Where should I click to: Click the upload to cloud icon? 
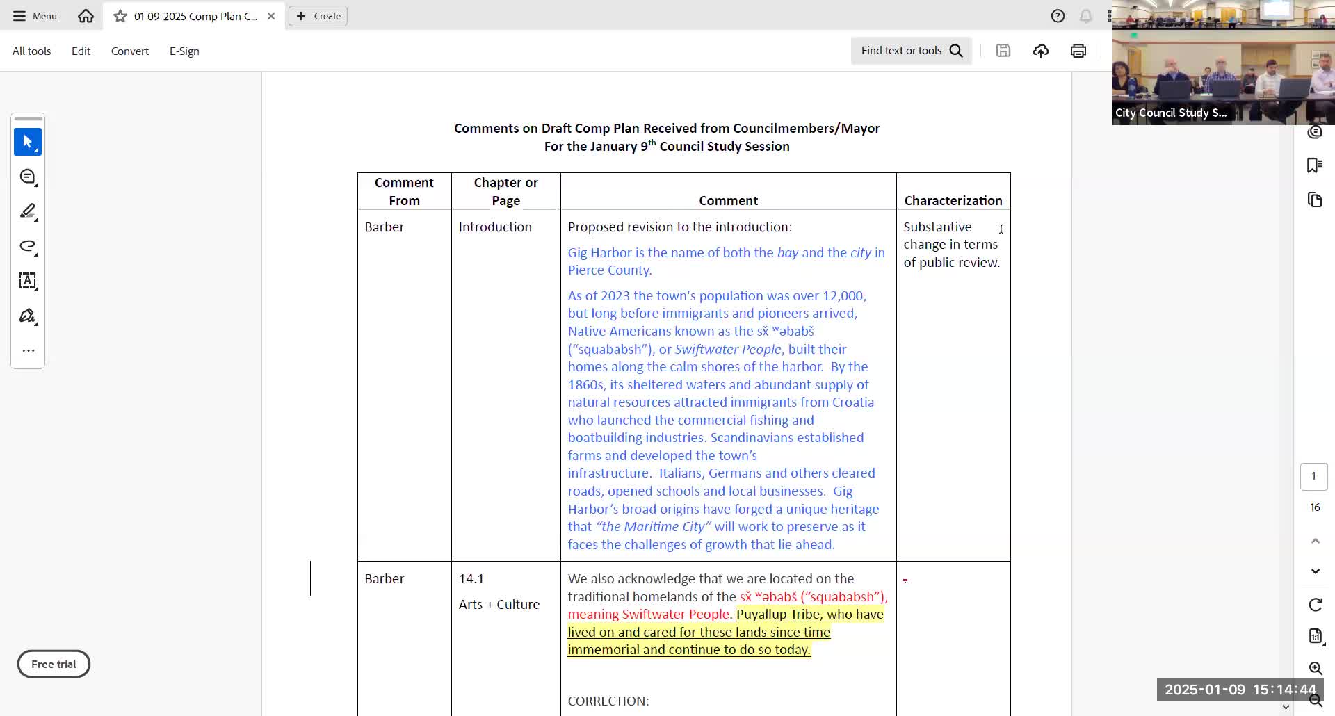pos(1041,51)
